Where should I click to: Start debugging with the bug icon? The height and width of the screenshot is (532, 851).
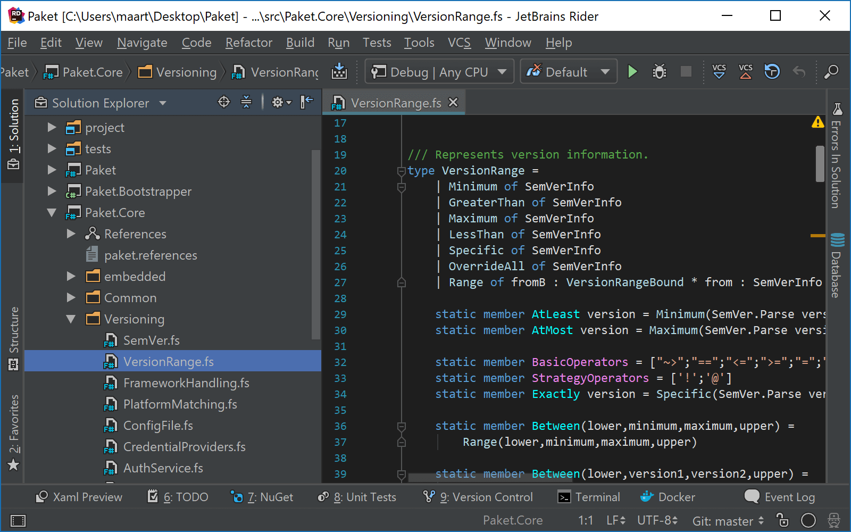point(660,71)
